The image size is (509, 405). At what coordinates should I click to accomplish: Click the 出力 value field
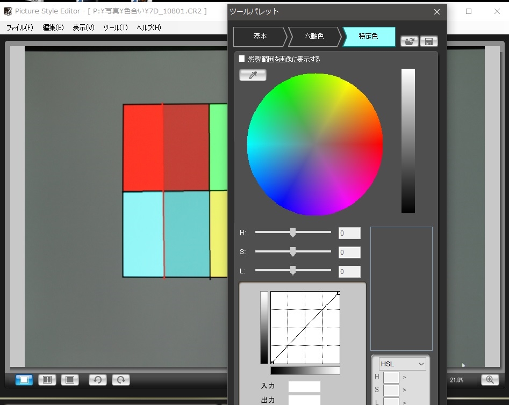(x=304, y=400)
